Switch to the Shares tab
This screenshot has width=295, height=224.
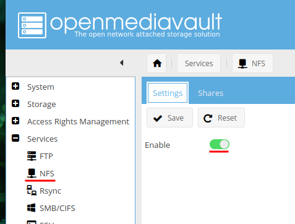click(211, 93)
